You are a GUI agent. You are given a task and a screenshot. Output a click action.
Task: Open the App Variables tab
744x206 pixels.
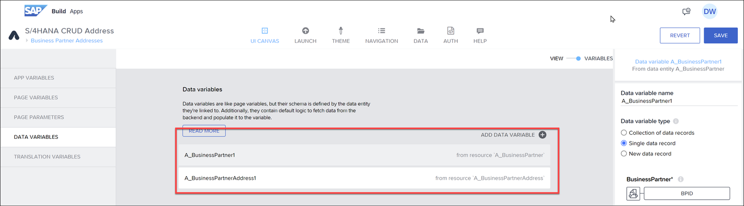(x=58, y=78)
